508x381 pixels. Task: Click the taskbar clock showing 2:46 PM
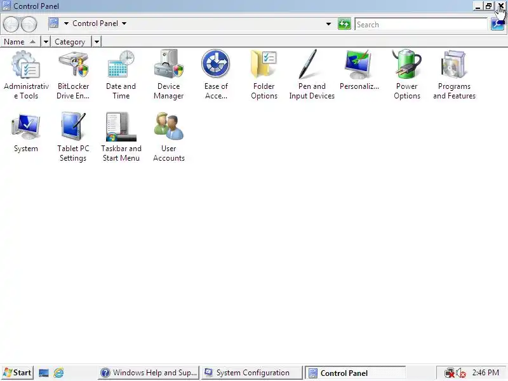coord(485,373)
